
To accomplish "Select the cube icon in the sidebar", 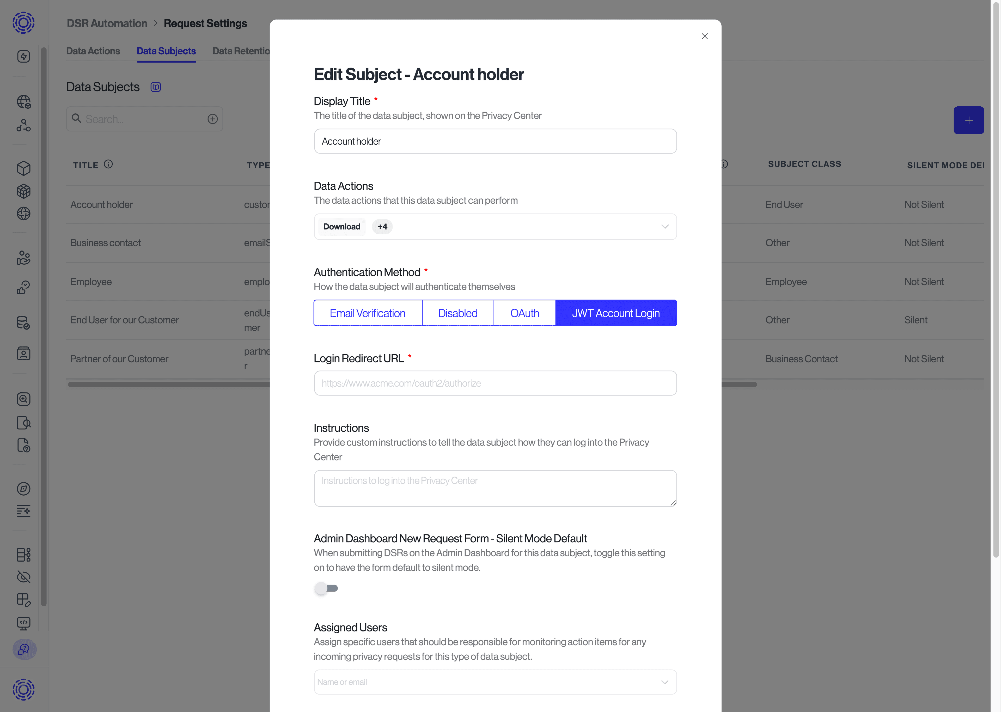I will (x=23, y=168).
